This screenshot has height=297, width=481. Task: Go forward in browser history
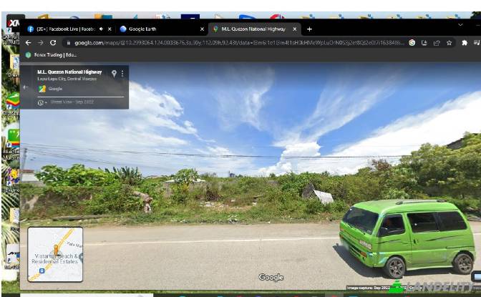(x=41, y=43)
